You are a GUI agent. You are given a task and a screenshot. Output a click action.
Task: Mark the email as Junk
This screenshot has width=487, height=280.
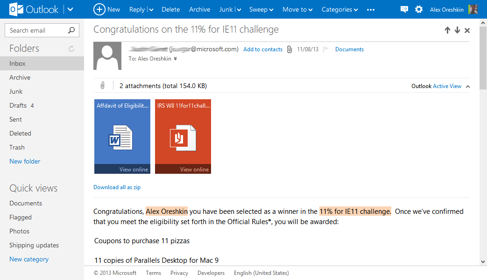pyautogui.click(x=226, y=10)
